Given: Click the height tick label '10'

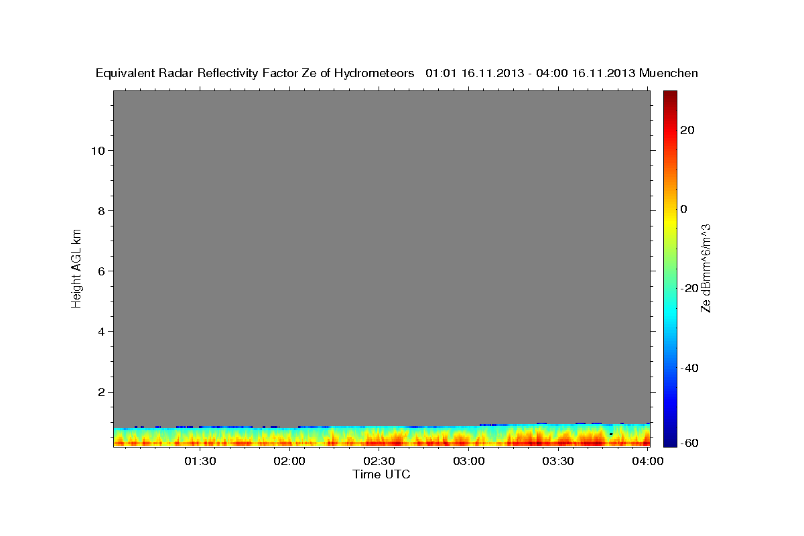Looking at the screenshot, I should click(97, 150).
